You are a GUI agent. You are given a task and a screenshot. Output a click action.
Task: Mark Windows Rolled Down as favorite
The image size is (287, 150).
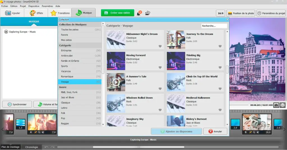pyautogui.click(x=160, y=110)
